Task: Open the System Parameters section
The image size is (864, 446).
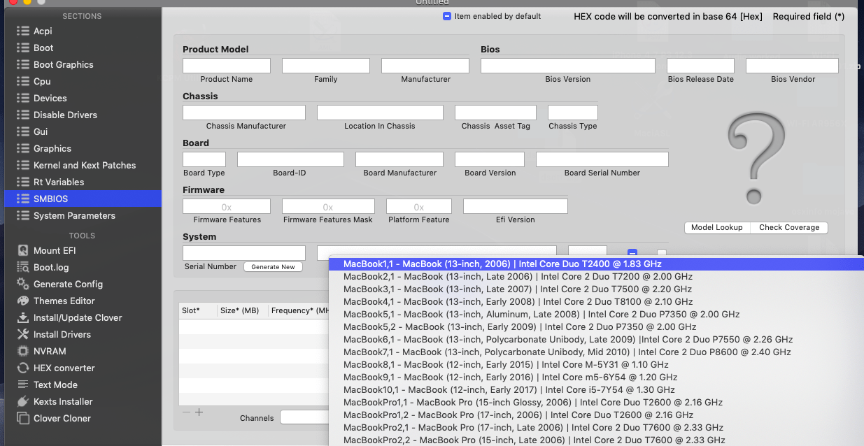Action: [x=83, y=215]
